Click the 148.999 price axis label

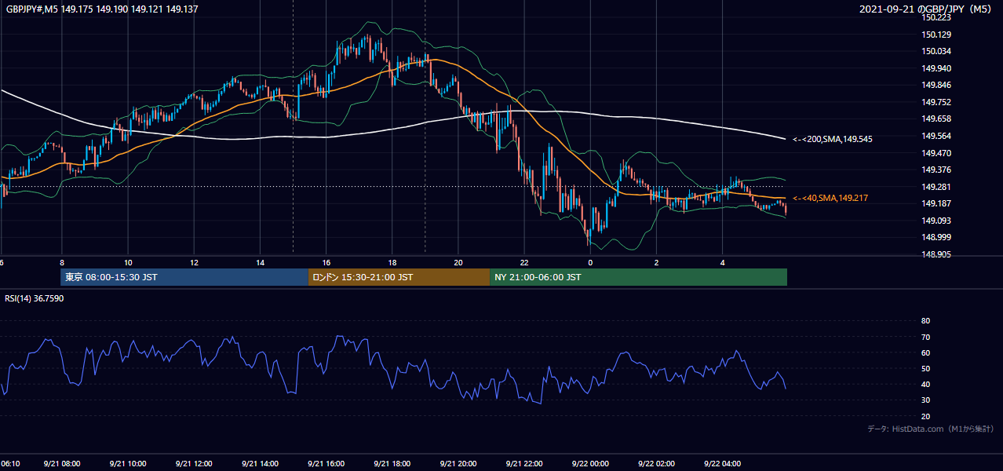(936, 237)
